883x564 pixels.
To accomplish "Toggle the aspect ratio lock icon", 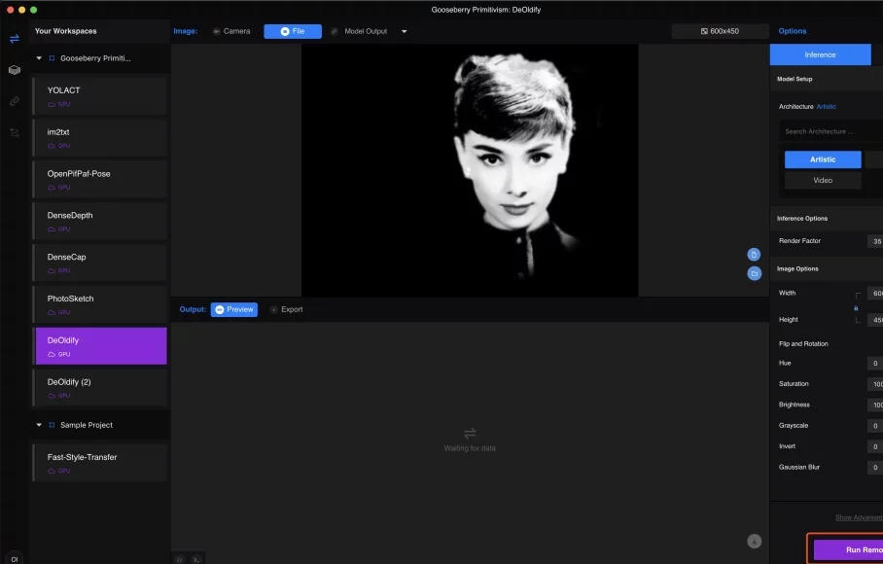I will pos(856,308).
